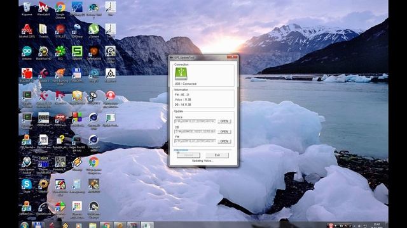Click the DB file path field
The width and height of the screenshot is (407, 228).
195,132
